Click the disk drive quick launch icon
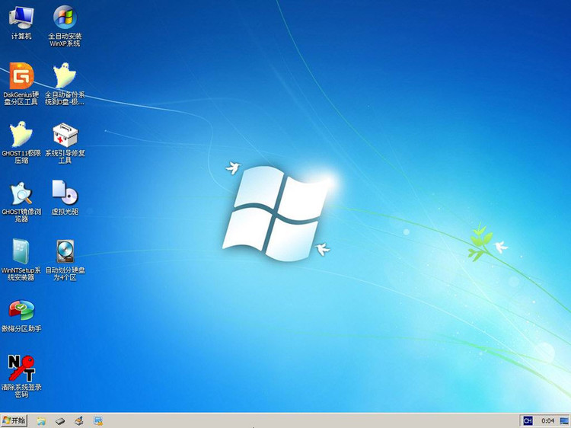Image resolution: width=571 pixels, height=428 pixels. (60, 421)
